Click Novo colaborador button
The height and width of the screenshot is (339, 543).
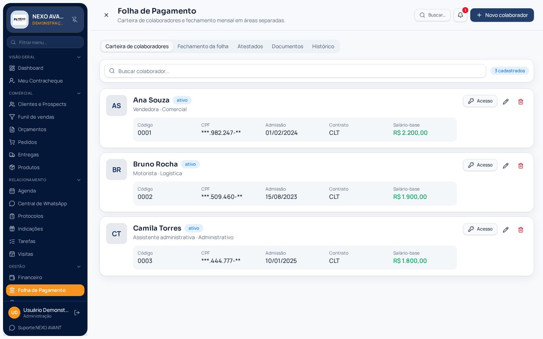pos(502,15)
